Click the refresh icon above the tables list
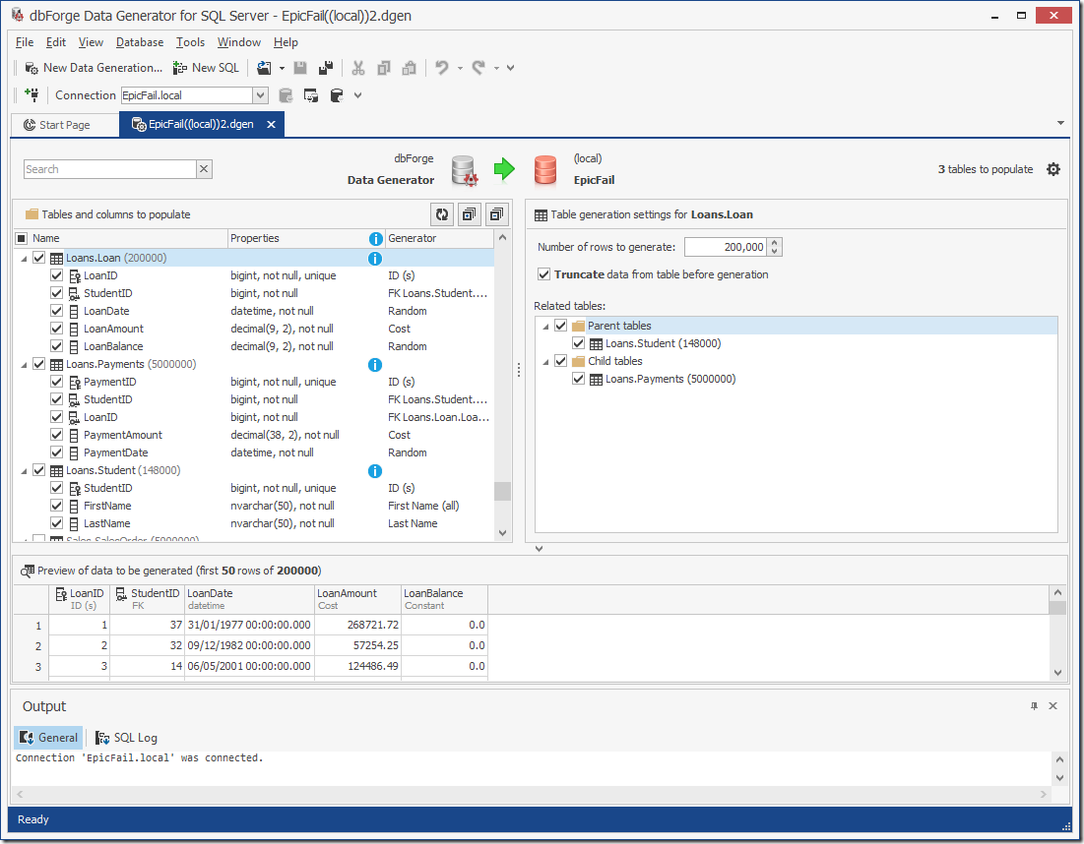 click(x=442, y=214)
